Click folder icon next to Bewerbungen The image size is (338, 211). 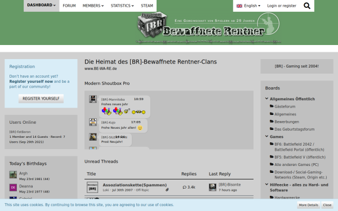272,122
